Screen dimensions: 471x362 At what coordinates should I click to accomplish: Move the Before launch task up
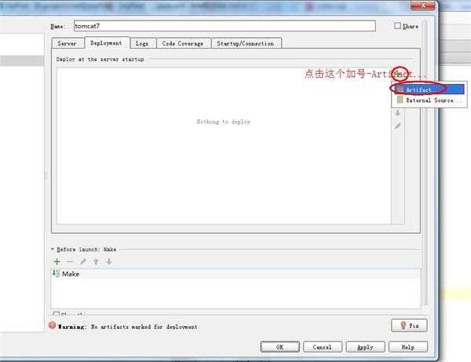[x=96, y=261]
